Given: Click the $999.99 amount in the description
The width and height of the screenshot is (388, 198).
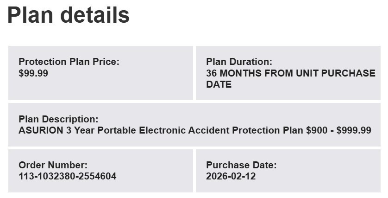Looking at the screenshot, I should pos(354,130).
